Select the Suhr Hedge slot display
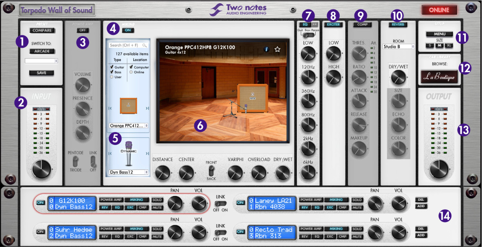The height and width of the screenshot is (247, 482). click(x=71, y=232)
